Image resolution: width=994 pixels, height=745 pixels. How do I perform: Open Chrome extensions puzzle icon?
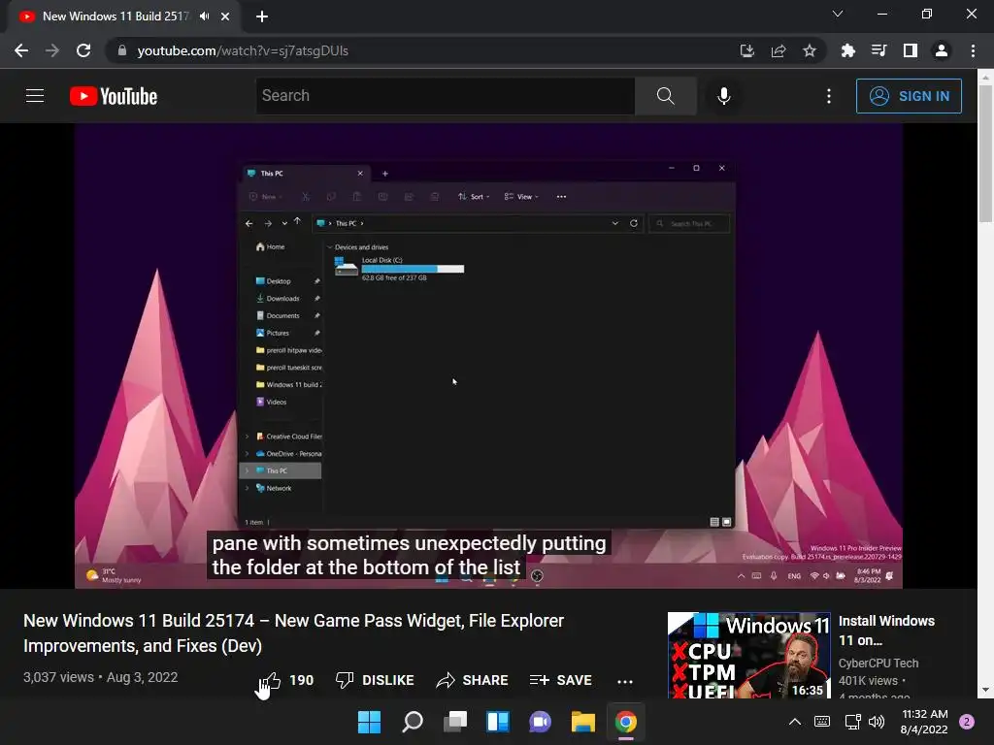tap(847, 50)
